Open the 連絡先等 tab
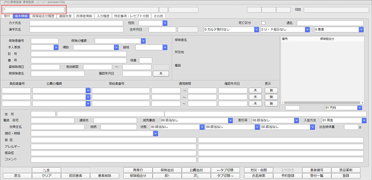 [65, 16]
